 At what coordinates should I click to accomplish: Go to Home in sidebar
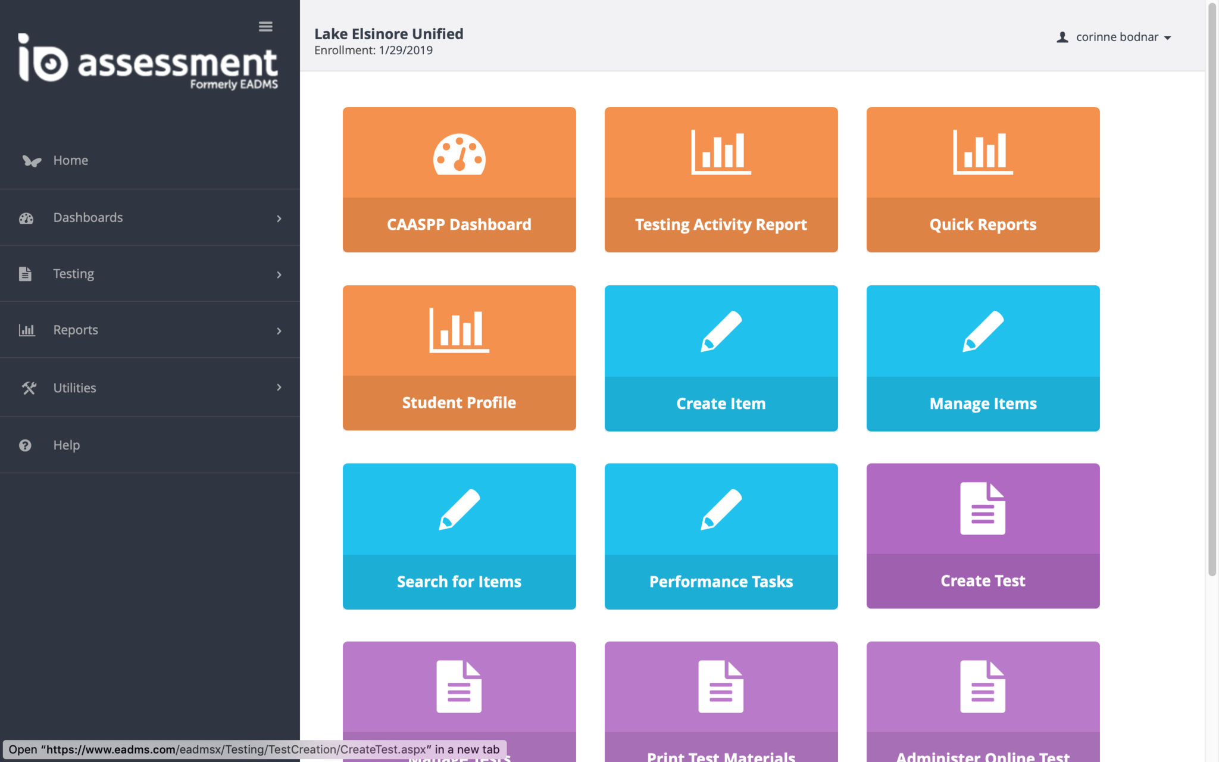point(70,161)
